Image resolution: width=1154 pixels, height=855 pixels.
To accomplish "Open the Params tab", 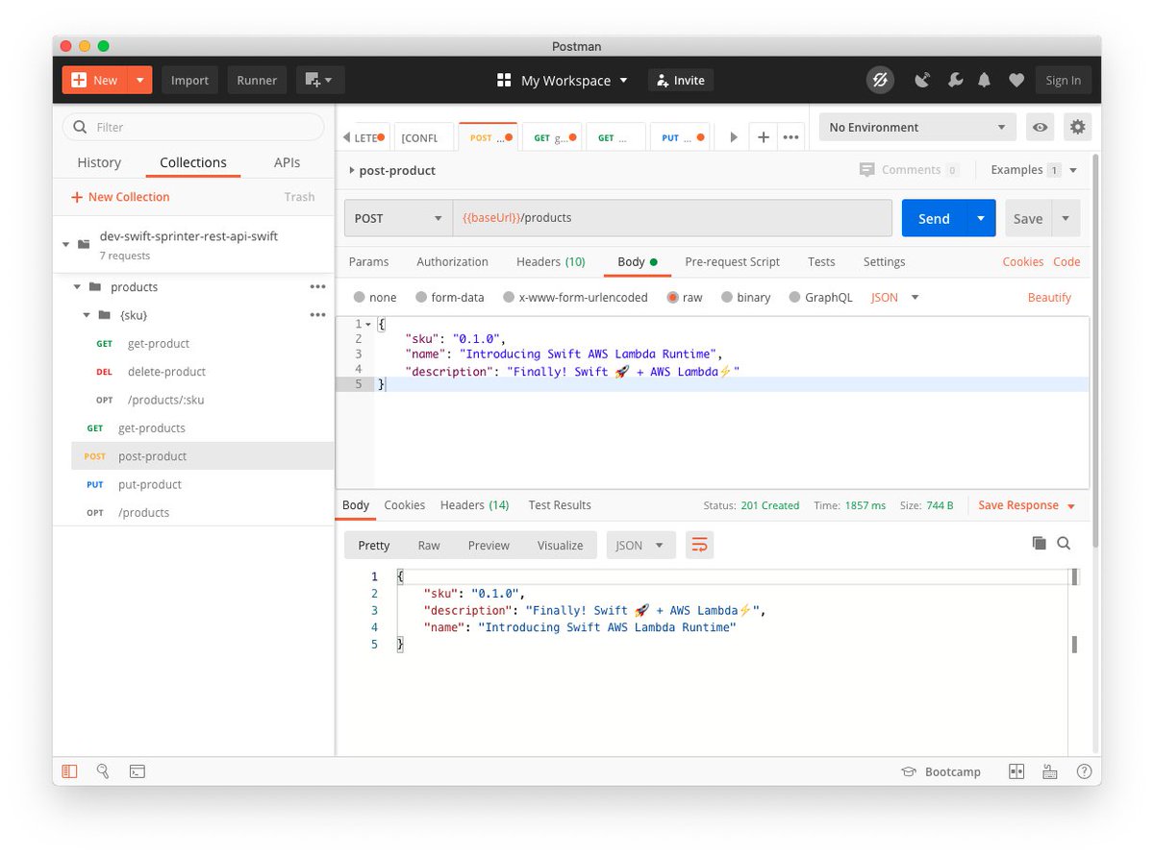I will pos(368,261).
